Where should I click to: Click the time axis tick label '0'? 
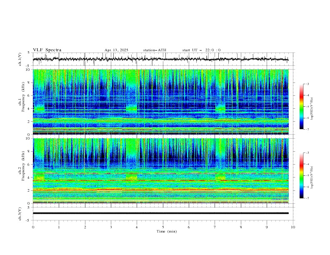pyautogui.click(x=33, y=227)
